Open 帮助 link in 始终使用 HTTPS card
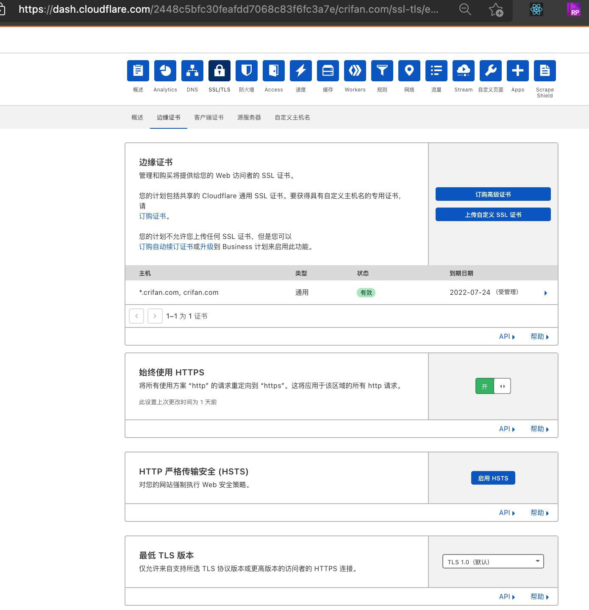Image resolution: width=589 pixels, height=610 pixels. pos(540,429)
